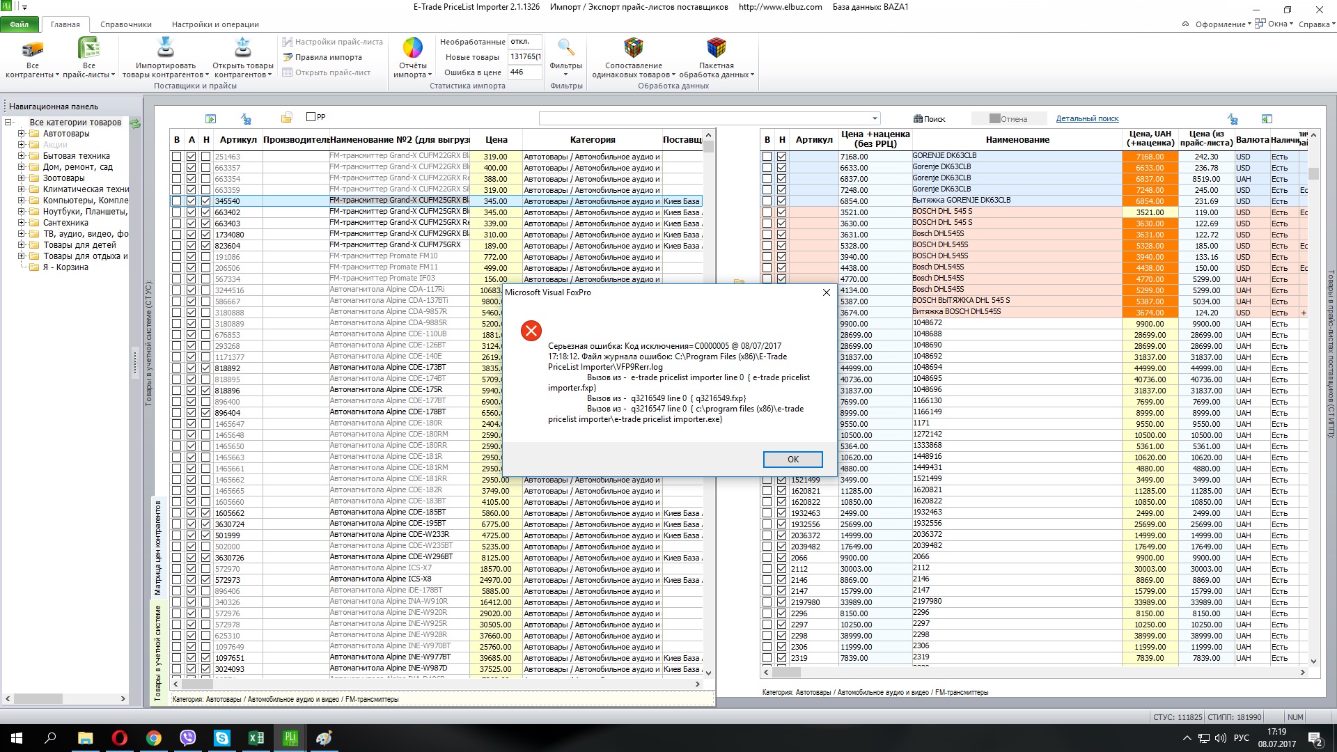Click Сопоставление одинаковых товаров cube icon
Viewport: 1337px width, 752px height.
(x=634, y=48)
